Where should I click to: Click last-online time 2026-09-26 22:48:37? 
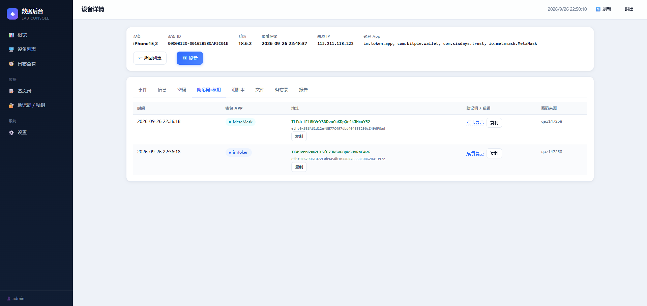point(285,43)
